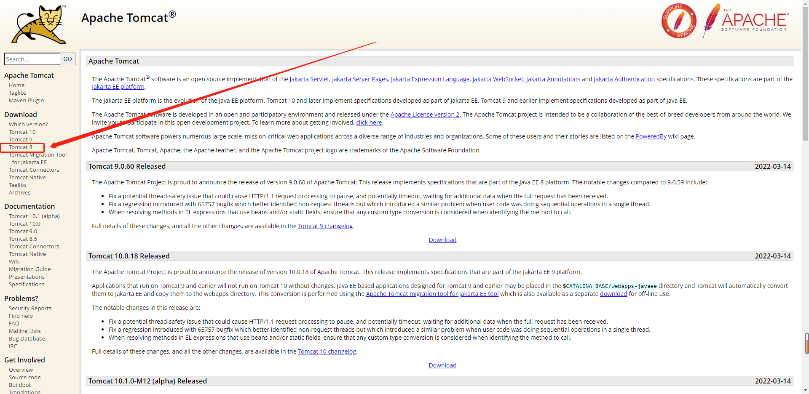Follow the Jakarta EE platform link
Viewport: 809px width, 394px height.
118,87
